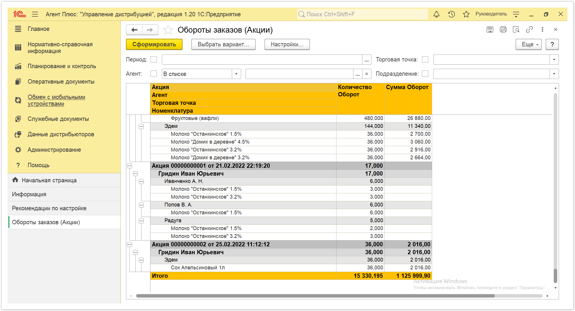Collapse the Акция 00000000002 group
Viewport: 575px width, 311px height.
(x=130, y=244)
